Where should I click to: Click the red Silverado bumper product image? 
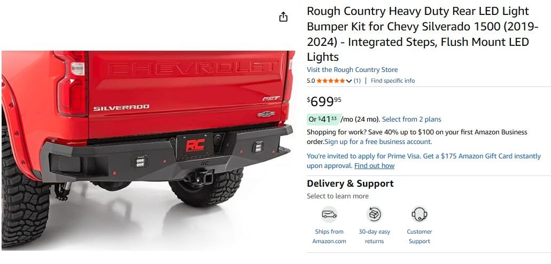click(x=148, y=150)
